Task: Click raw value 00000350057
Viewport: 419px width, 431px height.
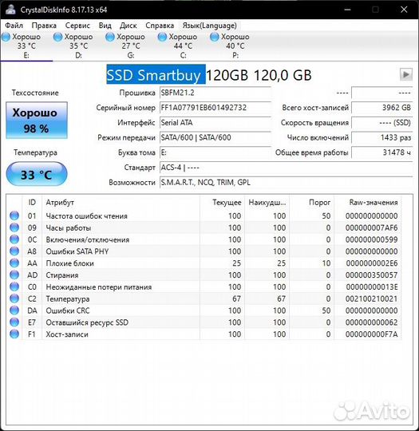Action: (x=371, y=275)
